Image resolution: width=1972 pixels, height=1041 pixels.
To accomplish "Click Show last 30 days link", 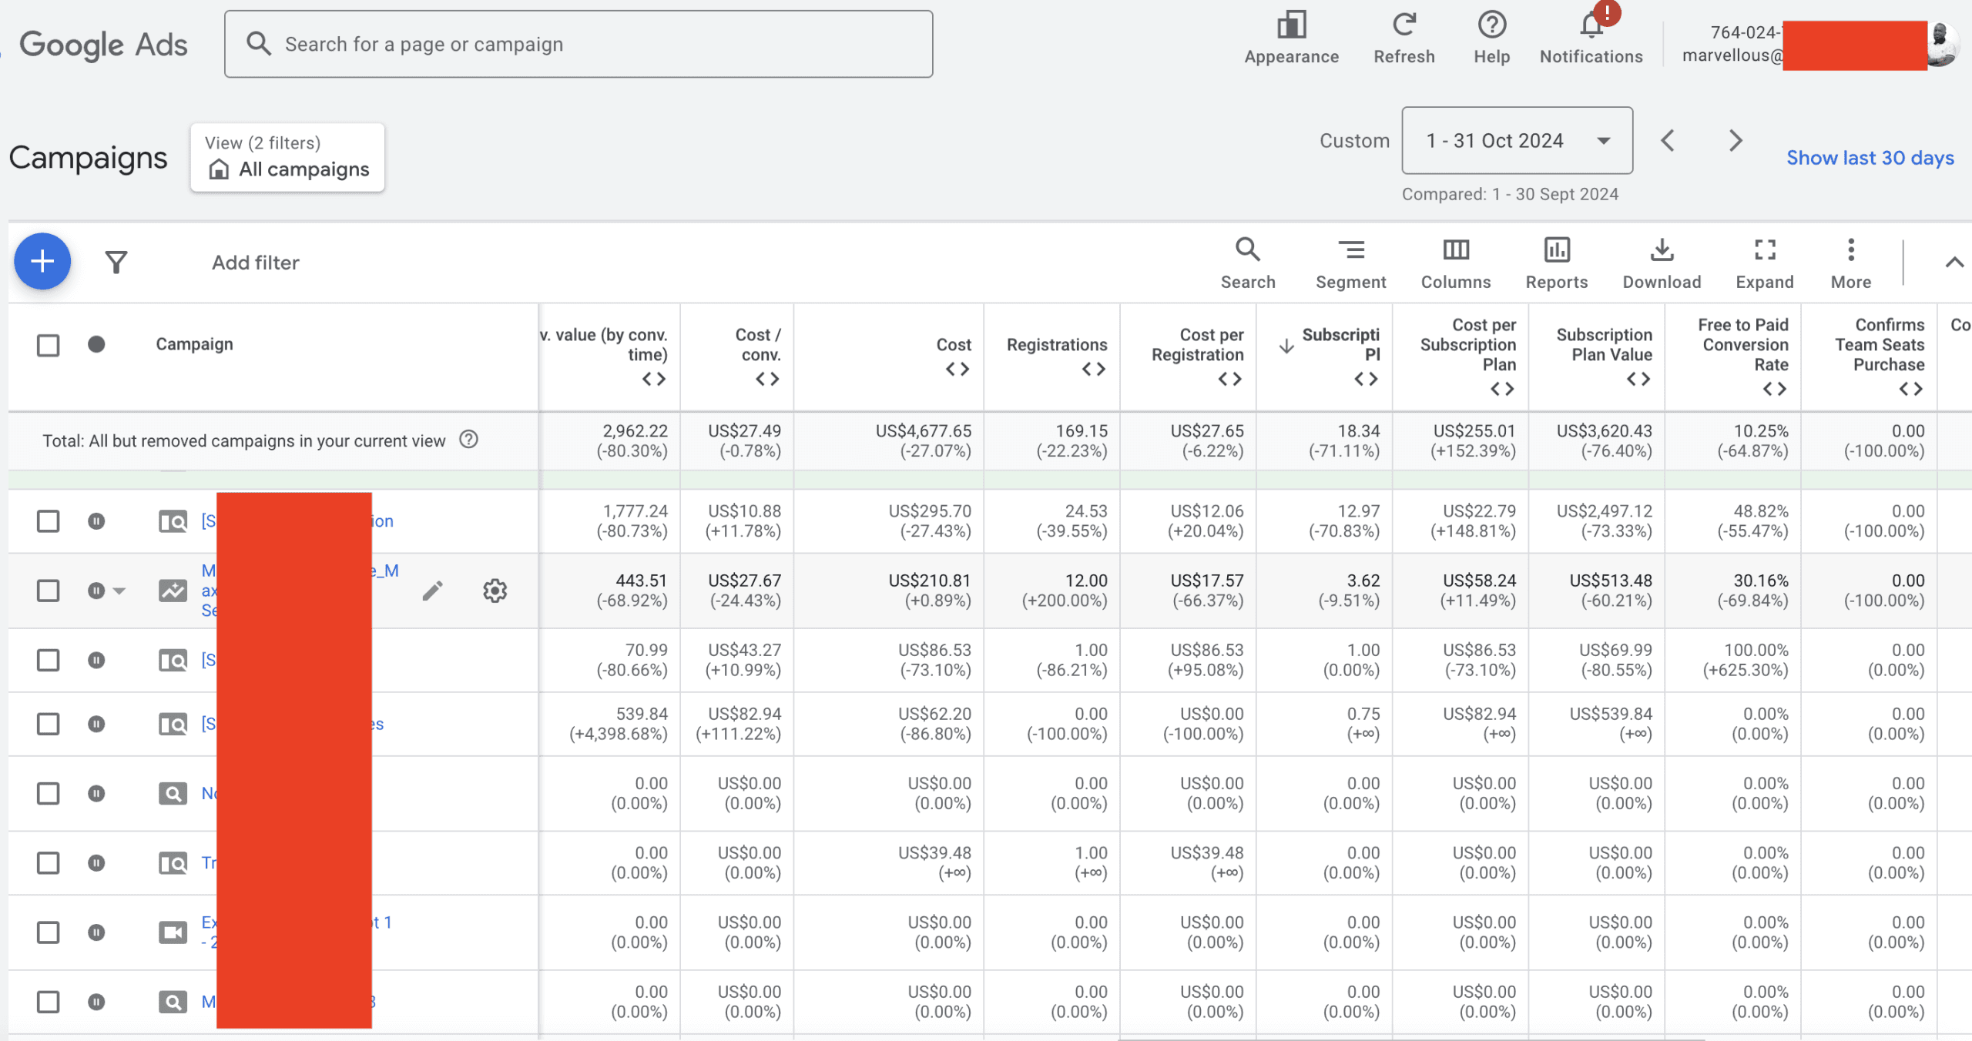I will [1870, 157].
